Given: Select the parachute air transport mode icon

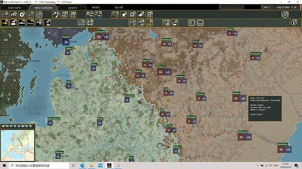Looking at the screenshot, I should pos(39,23).
